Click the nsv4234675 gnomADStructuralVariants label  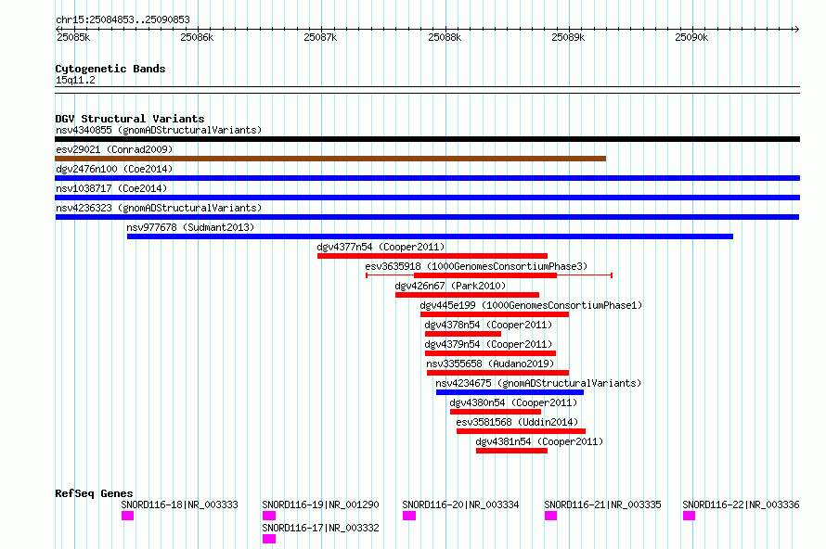538,383
